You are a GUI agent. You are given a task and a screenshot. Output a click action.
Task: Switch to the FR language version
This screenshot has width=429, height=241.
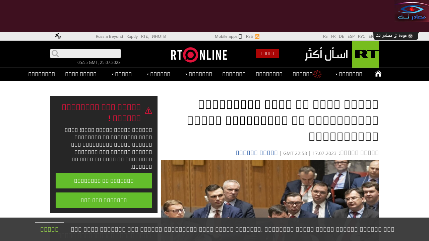(333, 36)
